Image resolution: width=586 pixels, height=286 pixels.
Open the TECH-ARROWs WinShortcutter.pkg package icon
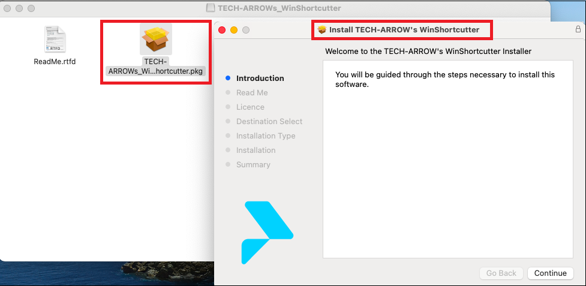click(155, 40)
